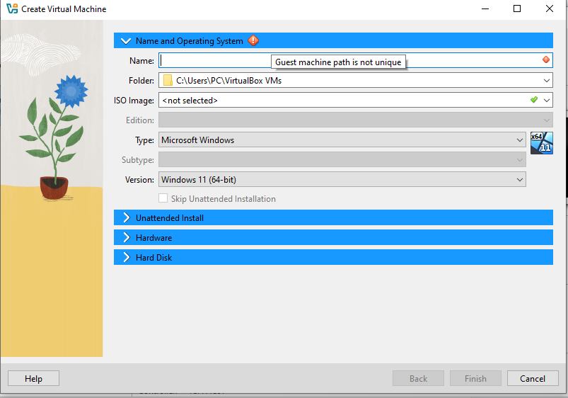568x398 pixels.
Task: Click the red error icon in Name field
Action: coord(545,60)
